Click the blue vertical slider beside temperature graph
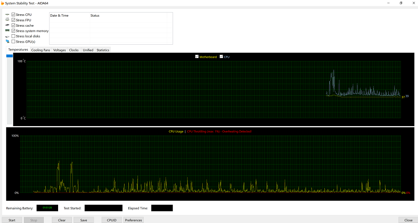418x223 pixels. (10, 56)
